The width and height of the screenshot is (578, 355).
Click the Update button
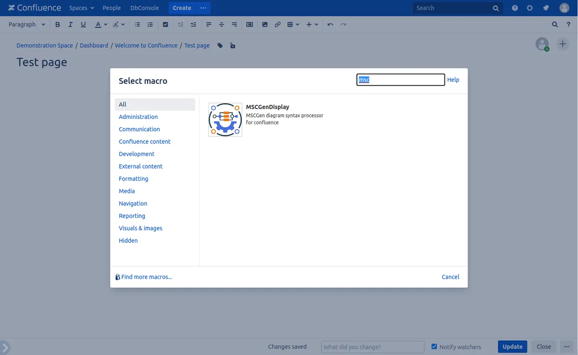pos(512,346)
